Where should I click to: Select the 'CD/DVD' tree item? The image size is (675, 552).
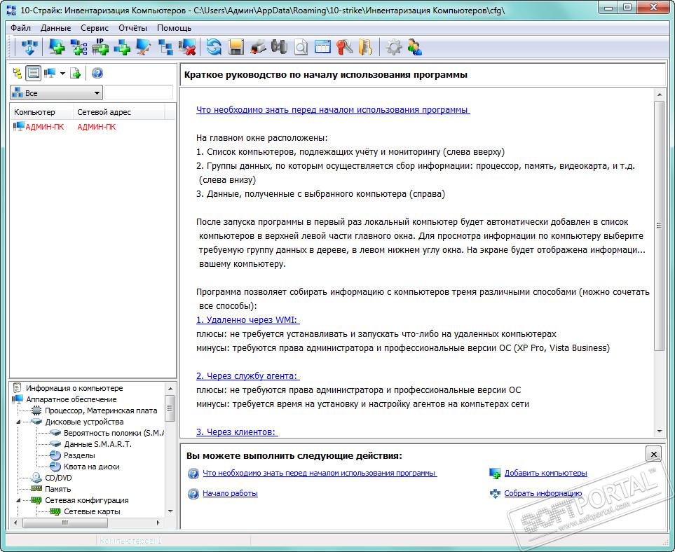click(x=58, y=478)
